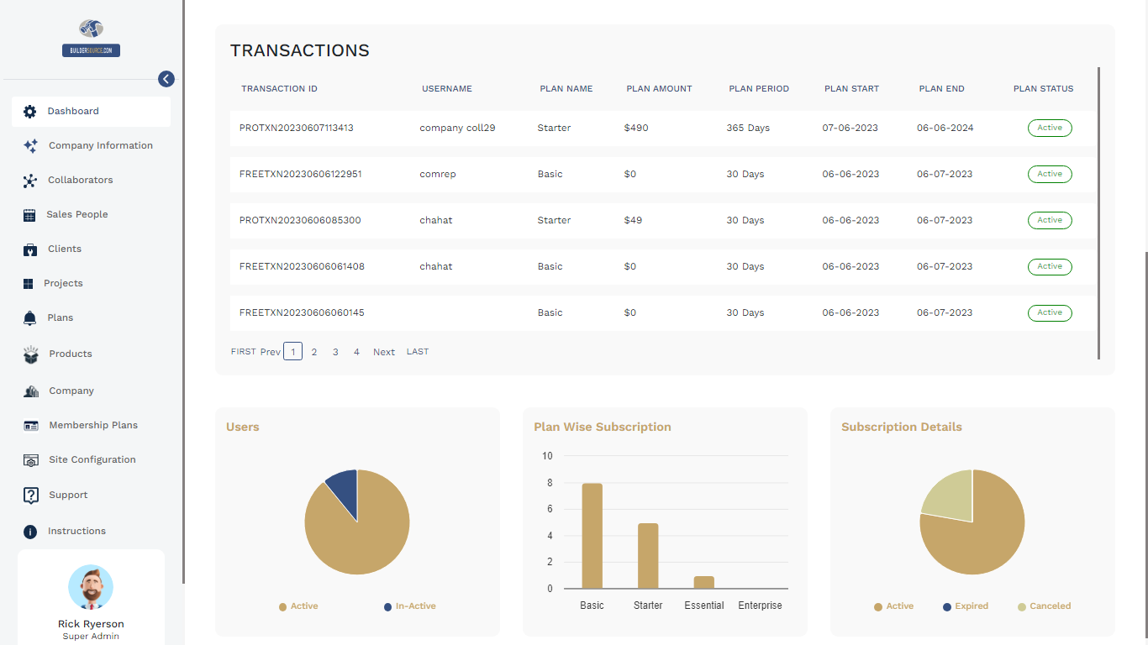Jump to the LAST transactions page
This screenshot has width=1148, height=645.
(418, 352)
